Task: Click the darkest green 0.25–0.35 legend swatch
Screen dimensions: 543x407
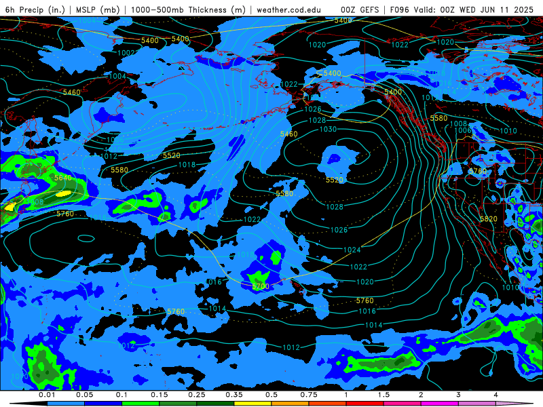Action: pos(215,404)
